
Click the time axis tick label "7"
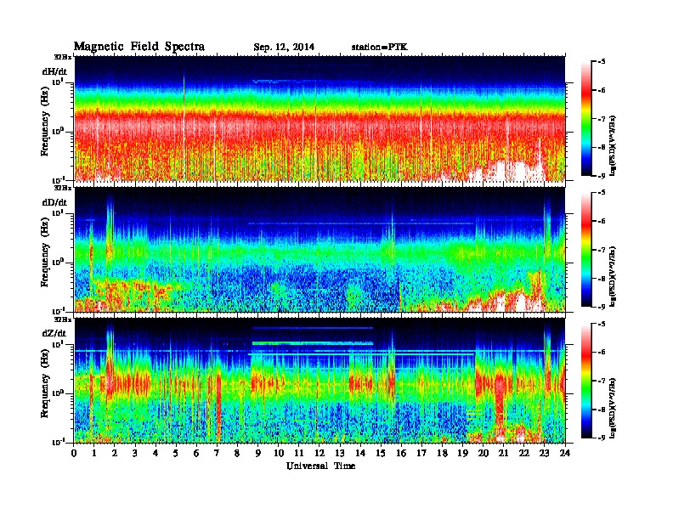pyautogui.click(x=218, y=453)
